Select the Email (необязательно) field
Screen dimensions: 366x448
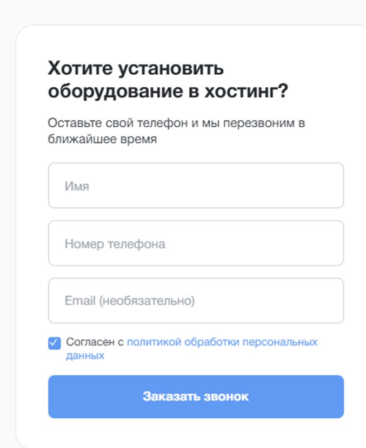click(x=196, y=301)
